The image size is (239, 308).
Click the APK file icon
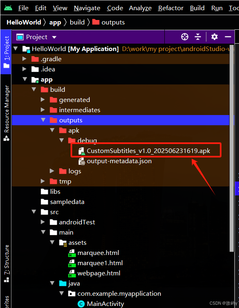click(x=82, y=151)
